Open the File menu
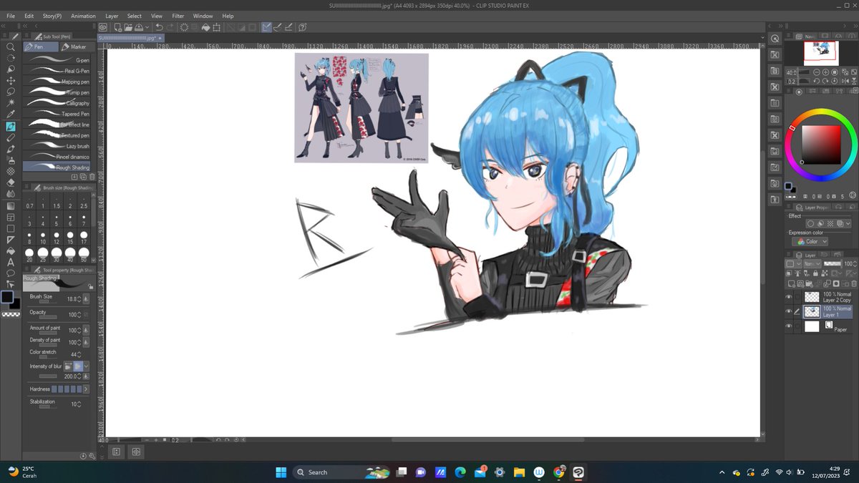The height and width of the screenshot is (483, 859). click(x=11, y=16)
